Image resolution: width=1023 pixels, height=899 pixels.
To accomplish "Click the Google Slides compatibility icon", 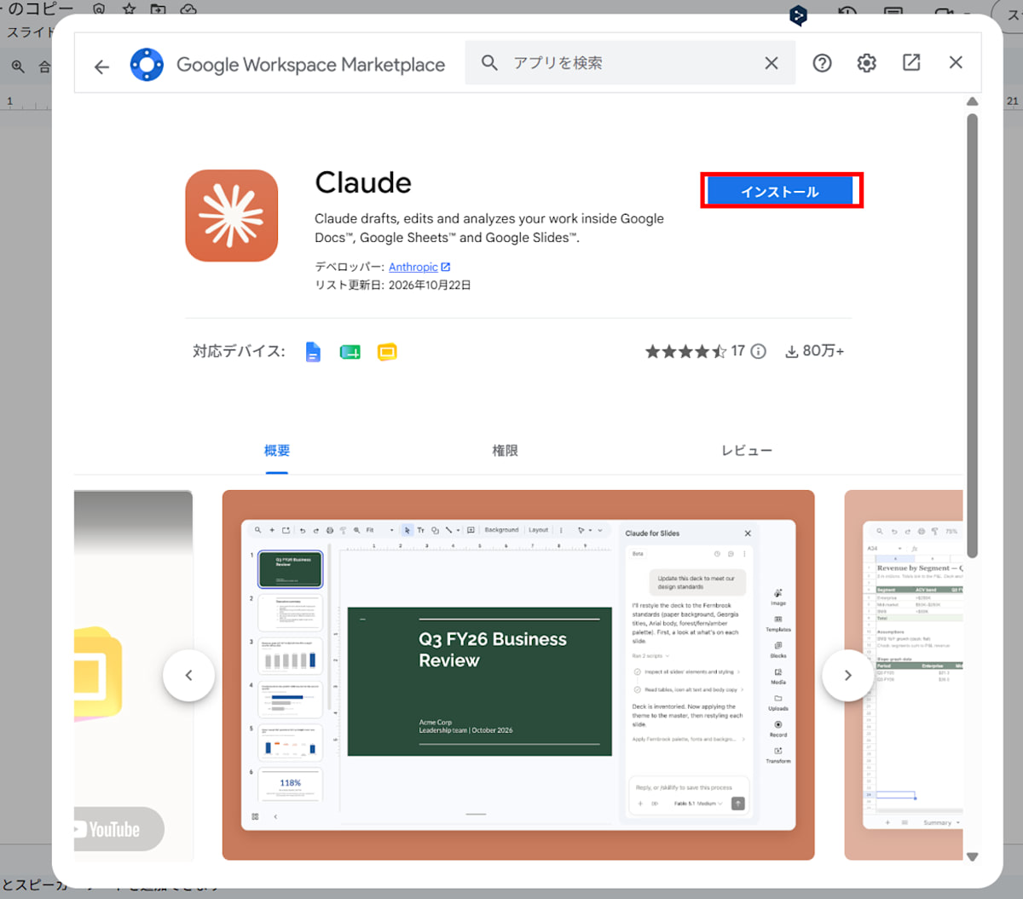I will coord(387,352).
